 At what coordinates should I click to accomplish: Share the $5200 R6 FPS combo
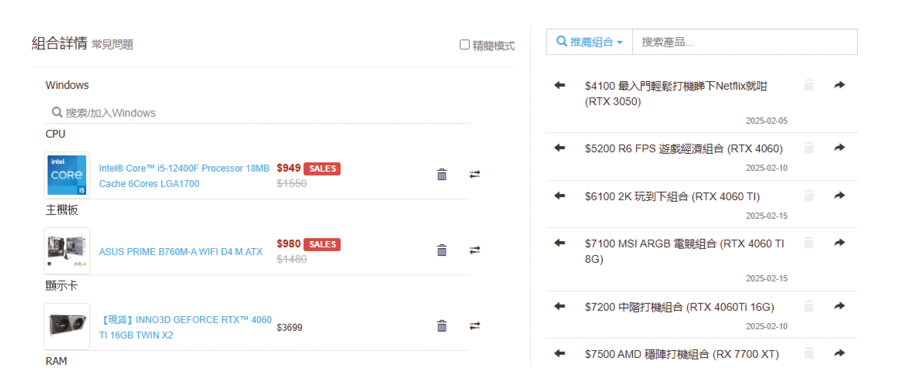click(x=839, y=148)
